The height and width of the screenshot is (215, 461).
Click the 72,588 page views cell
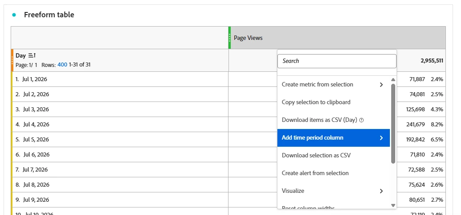click(417, 169)
